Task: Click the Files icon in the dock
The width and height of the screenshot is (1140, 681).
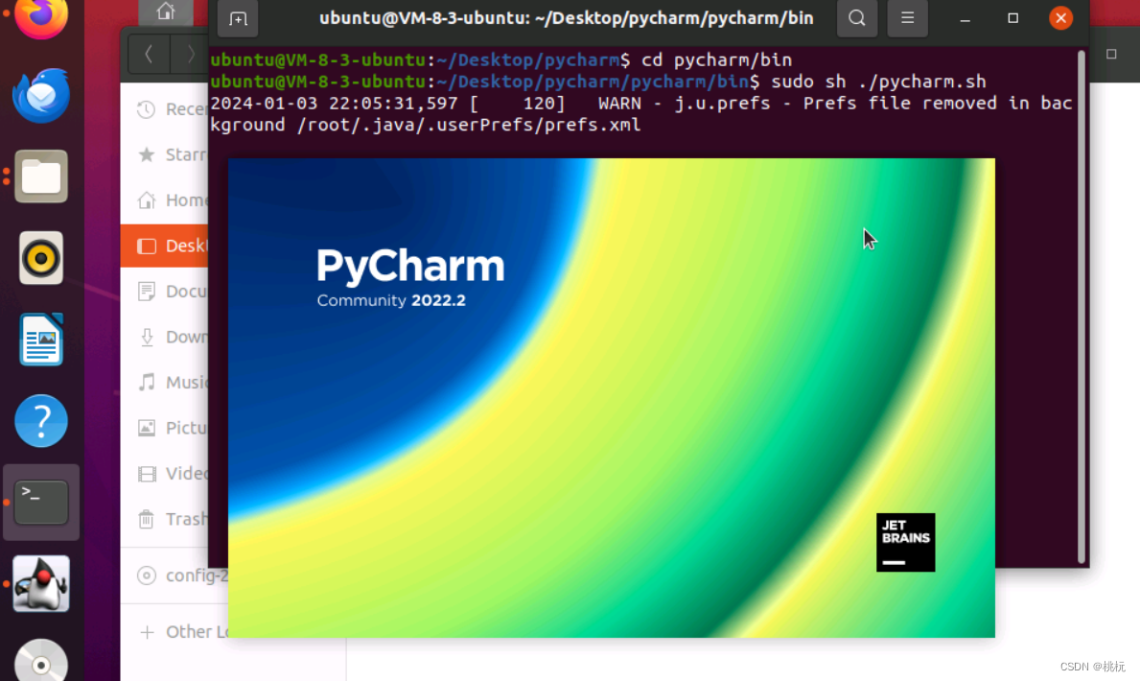Action: pyautogui.click(x=39, y=176)
